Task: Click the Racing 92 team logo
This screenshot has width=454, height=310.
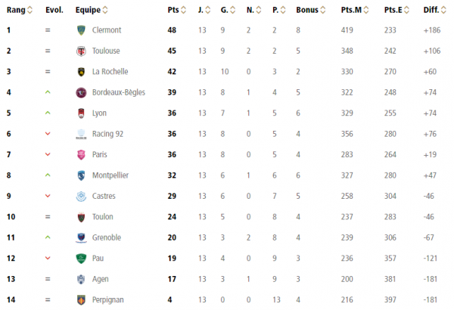Action: (x=81, y=134)
